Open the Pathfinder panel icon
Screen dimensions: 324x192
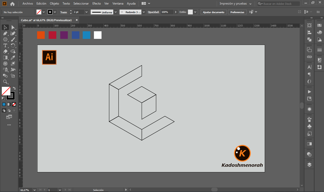(x=309, y=39)
